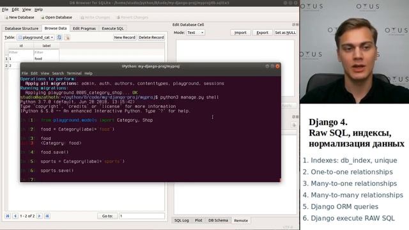Open the terminal Terminal menu

74,73
